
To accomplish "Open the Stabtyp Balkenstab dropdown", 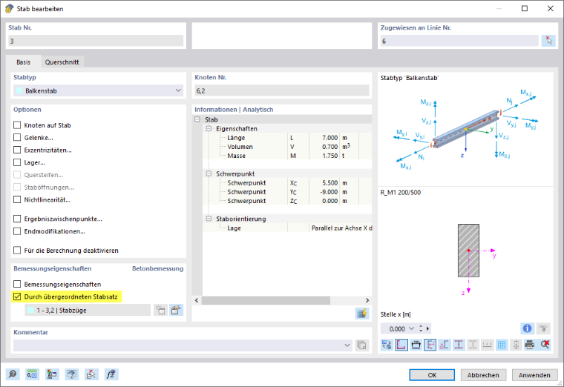I will (x=98, y=90).
